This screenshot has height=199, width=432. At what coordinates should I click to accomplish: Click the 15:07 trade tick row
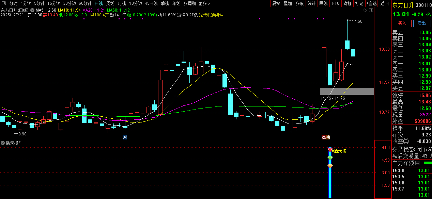tap(412, 189)
